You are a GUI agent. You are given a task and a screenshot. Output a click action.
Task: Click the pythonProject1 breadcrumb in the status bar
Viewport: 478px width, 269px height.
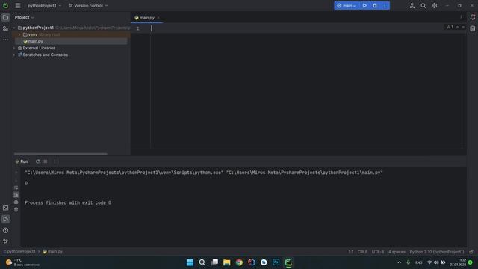[19, 252]
